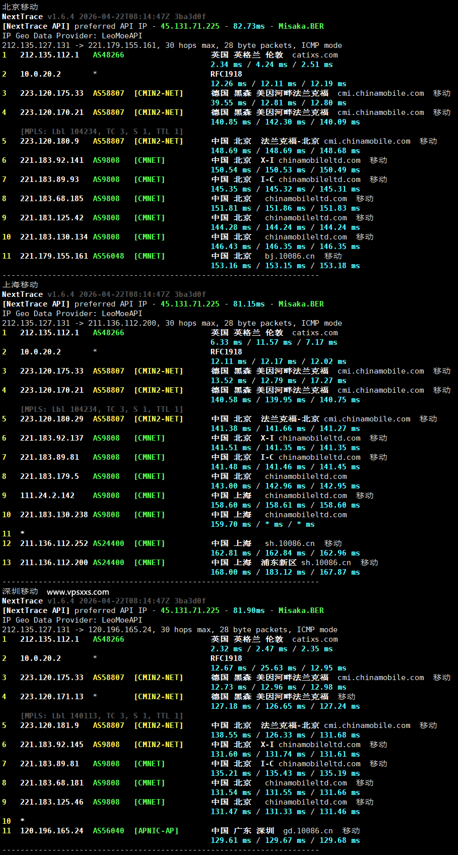Select the 北京移动 section heading

pos(20,7)
